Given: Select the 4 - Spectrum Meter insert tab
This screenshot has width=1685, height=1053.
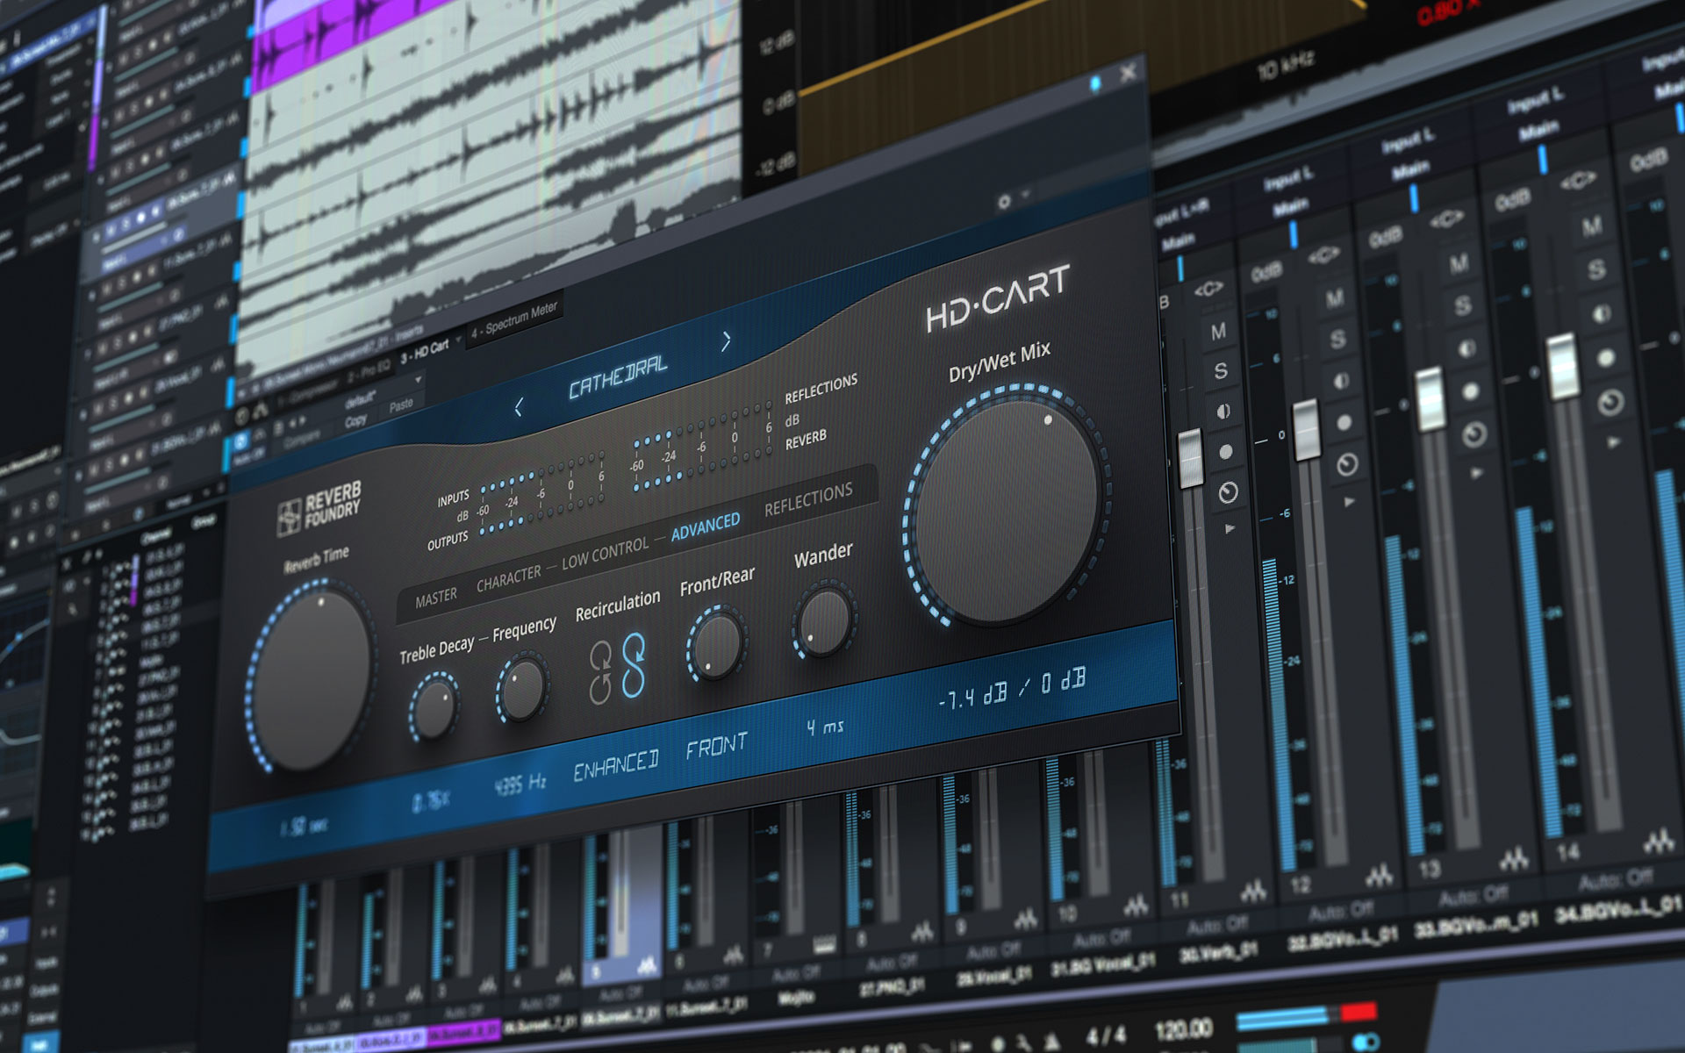Looking at the screenshot, I should pos(513,320).
